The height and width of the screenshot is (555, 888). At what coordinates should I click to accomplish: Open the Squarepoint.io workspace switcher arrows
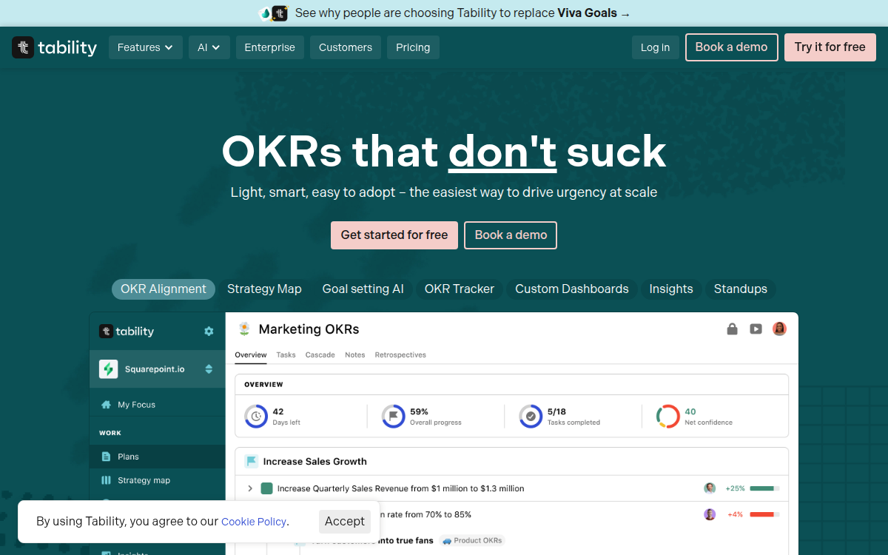(x=209, y=369)
